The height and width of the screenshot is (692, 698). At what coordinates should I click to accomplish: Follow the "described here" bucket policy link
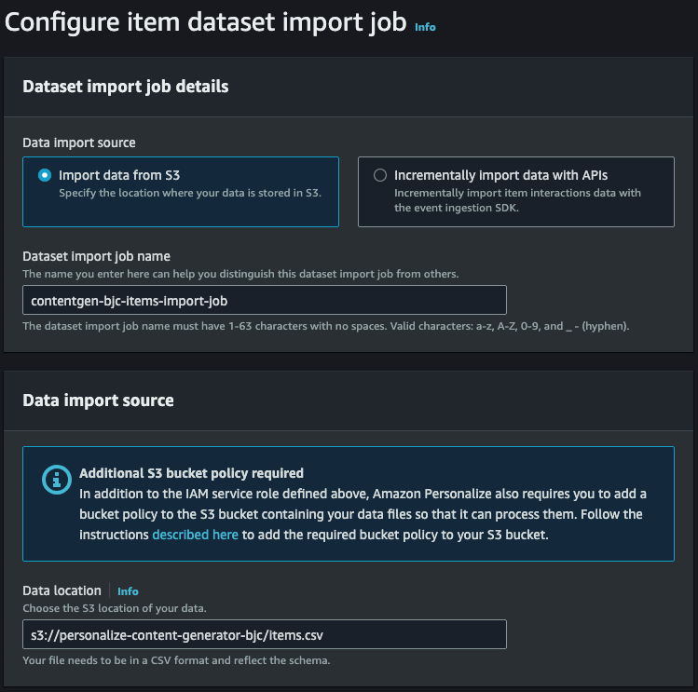[195, 535]
